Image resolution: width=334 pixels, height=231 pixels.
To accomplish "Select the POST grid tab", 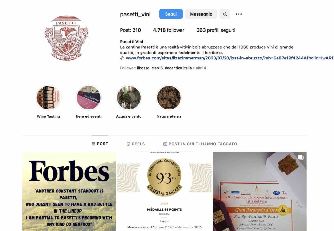I will coord(100,144).
